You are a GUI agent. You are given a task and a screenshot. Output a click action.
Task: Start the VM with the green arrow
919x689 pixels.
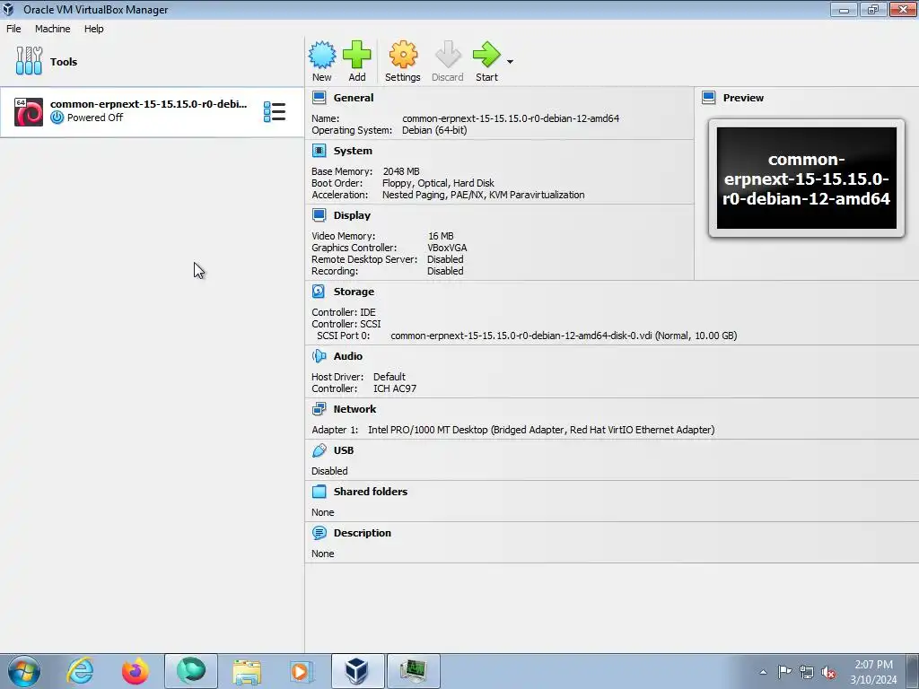click(486, 55)
